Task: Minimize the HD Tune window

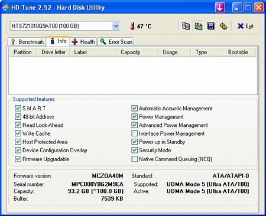Action: (237, 8)
